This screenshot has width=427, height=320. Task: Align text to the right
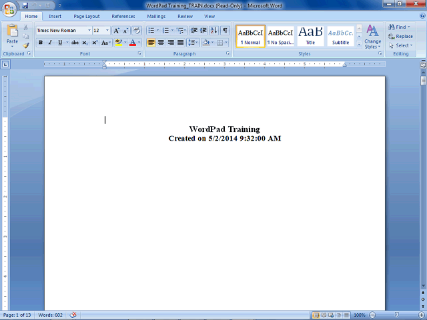pos(171,43)
